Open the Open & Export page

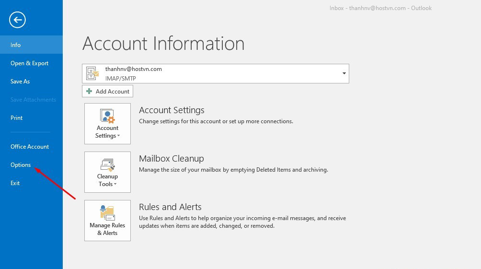(x=29, y=63)
